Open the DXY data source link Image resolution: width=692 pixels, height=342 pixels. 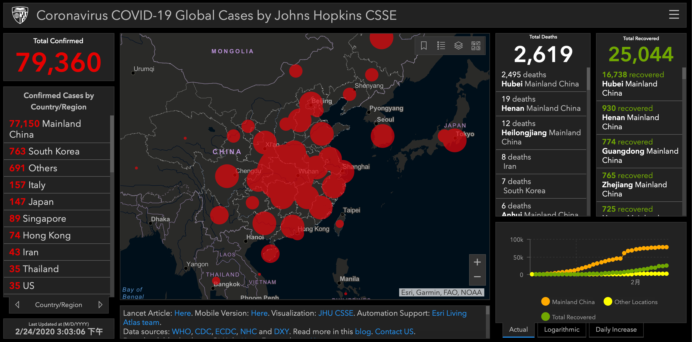coord(281,331)
